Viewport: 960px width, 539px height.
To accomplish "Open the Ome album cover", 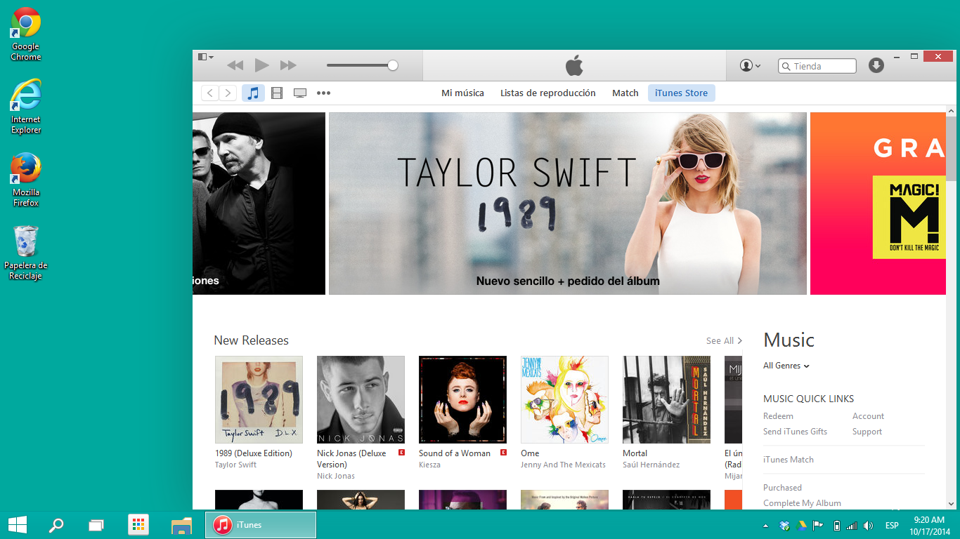I will click(564, 399).
